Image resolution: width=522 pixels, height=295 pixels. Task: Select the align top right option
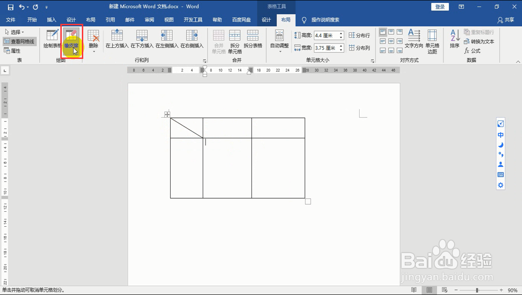[399, 32]
